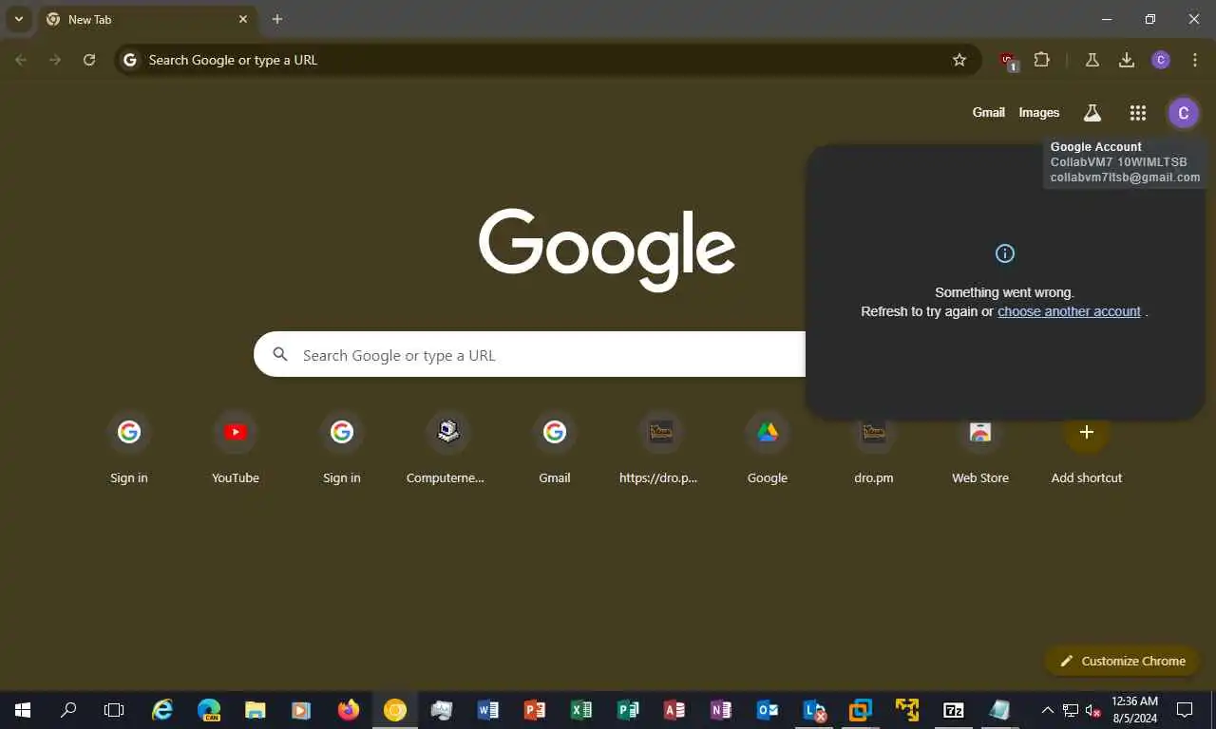Launch Internet Explorer from the taskbar

(x=163, y=709)
